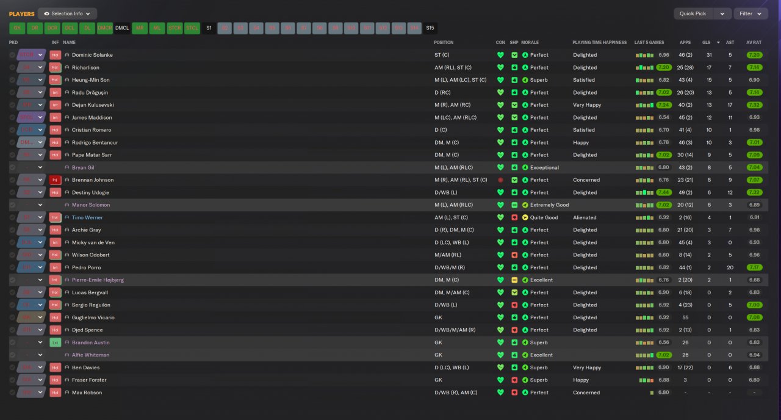Click Sergio Reguilón's red sharpness icon
This screenshot has width=781, height=420.
(x=514, y=305)
